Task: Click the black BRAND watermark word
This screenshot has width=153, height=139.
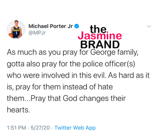Action: tap(100, 44)
